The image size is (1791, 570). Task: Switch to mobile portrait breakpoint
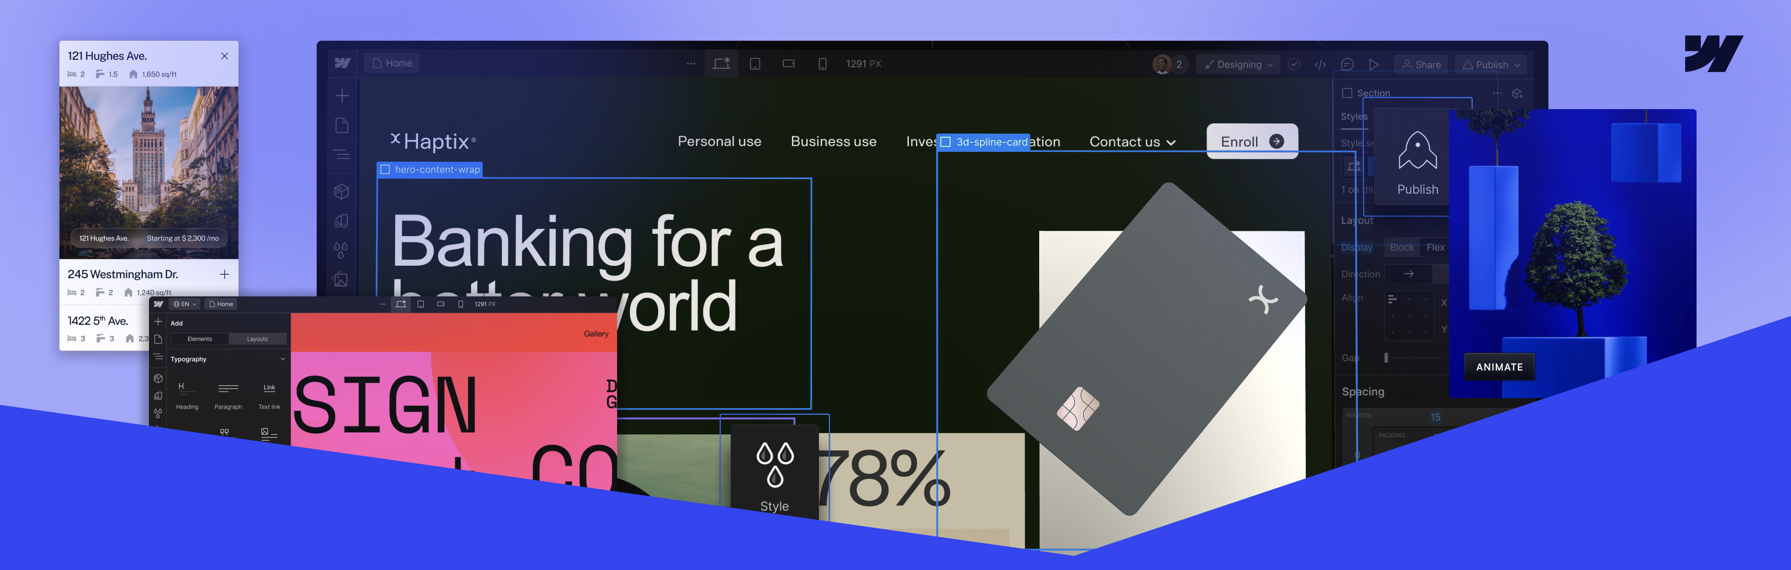pos(822,64)
